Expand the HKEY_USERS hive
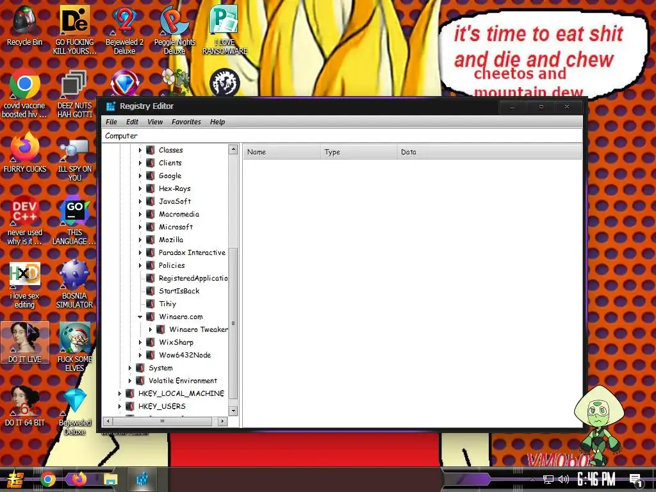 coord(120,406)
